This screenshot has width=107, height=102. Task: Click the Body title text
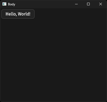pyautogui.click(x=11, y=4)
